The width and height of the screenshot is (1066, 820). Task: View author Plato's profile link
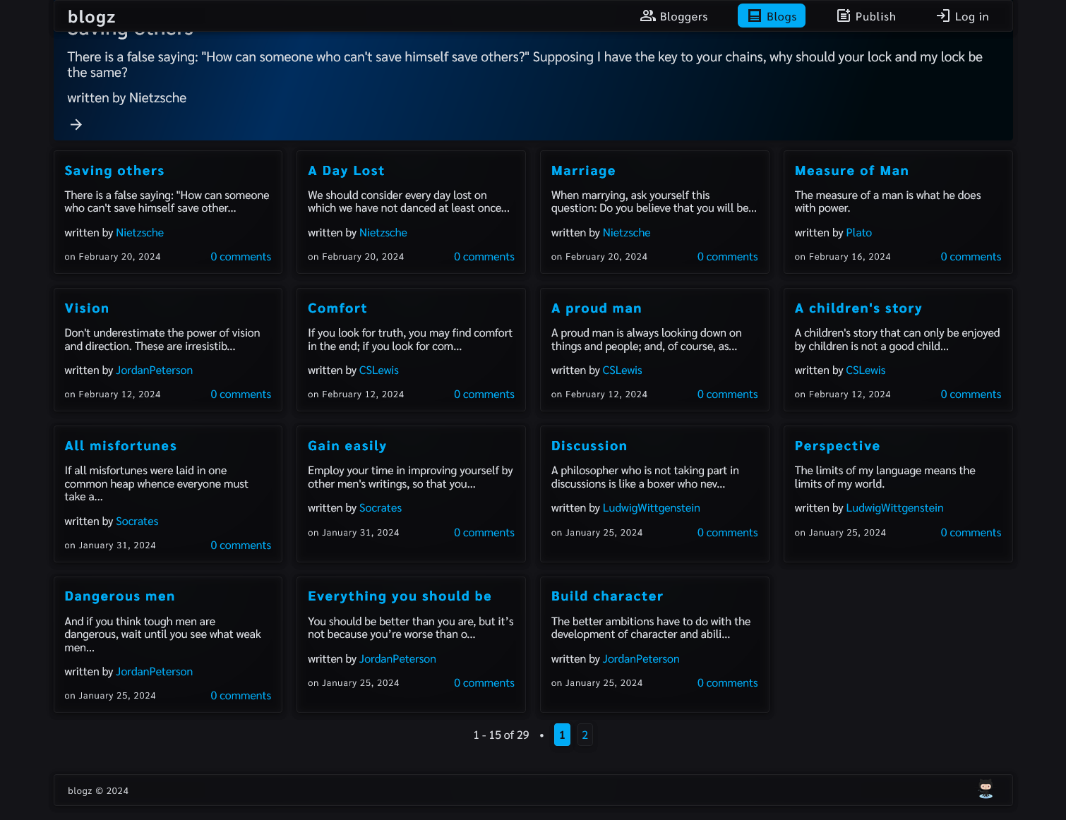(858, 233)
